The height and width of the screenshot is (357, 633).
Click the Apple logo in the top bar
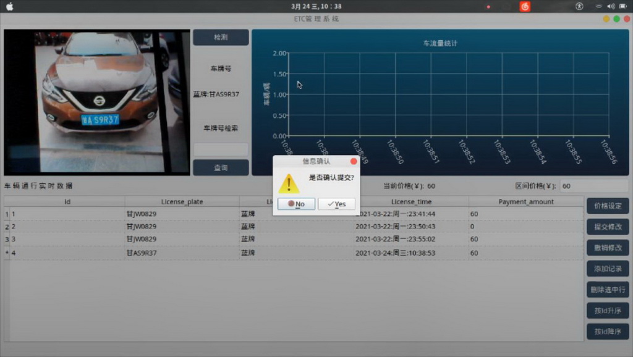click(x=9, y=6)
